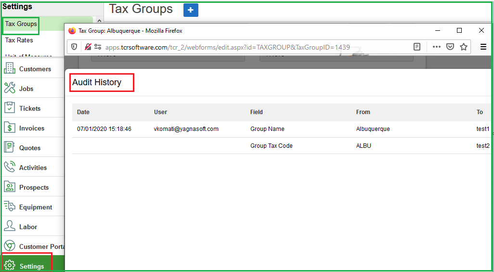Open the tracking protection shield panel
The height and width of the screenshot is (272, 494).
74,47
